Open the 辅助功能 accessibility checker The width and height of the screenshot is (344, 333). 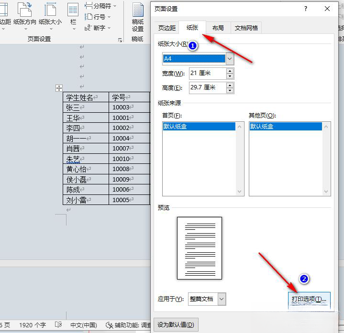pos(128,325)
